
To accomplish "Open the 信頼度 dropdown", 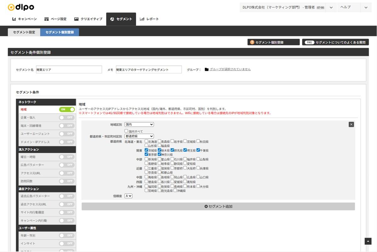I will [128, 196].
